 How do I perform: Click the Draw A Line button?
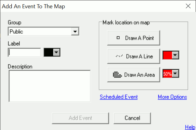pos(134,56)
